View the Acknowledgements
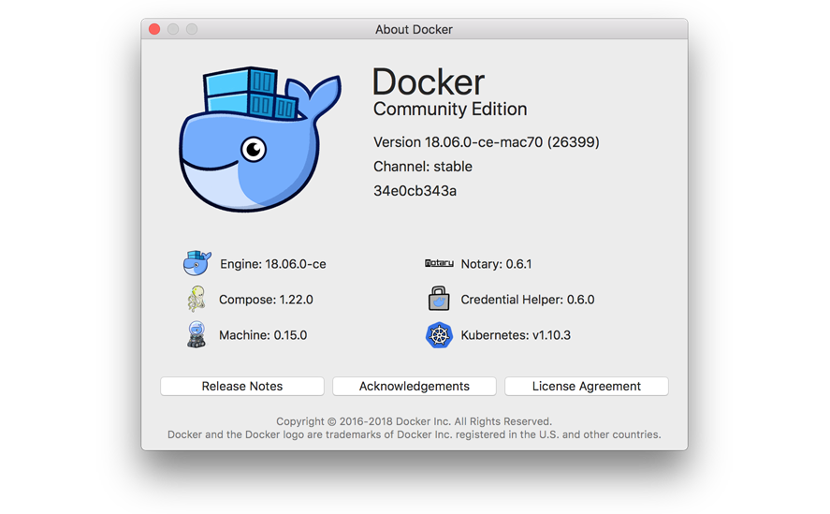 coord(414,387)
